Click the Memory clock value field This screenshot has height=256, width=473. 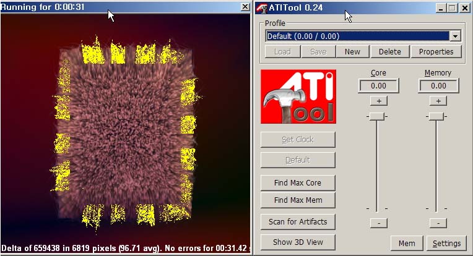click(438, 86)
